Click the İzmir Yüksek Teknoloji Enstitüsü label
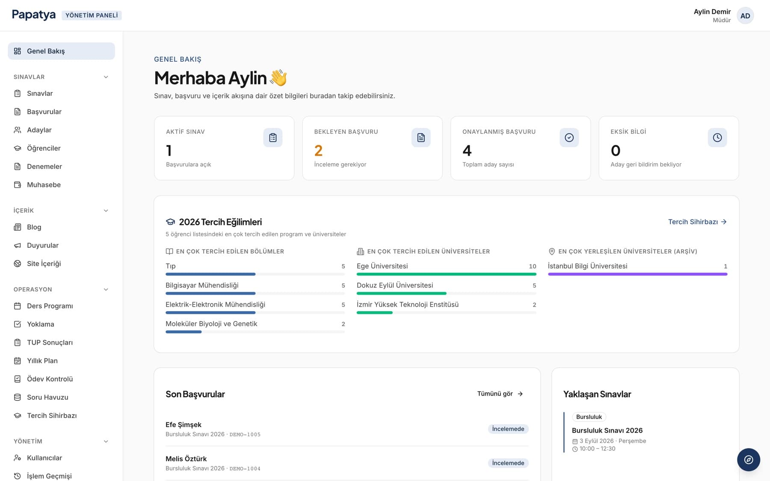Image resolution: width=770 pixels, height=481 pixels. (408, 304)
